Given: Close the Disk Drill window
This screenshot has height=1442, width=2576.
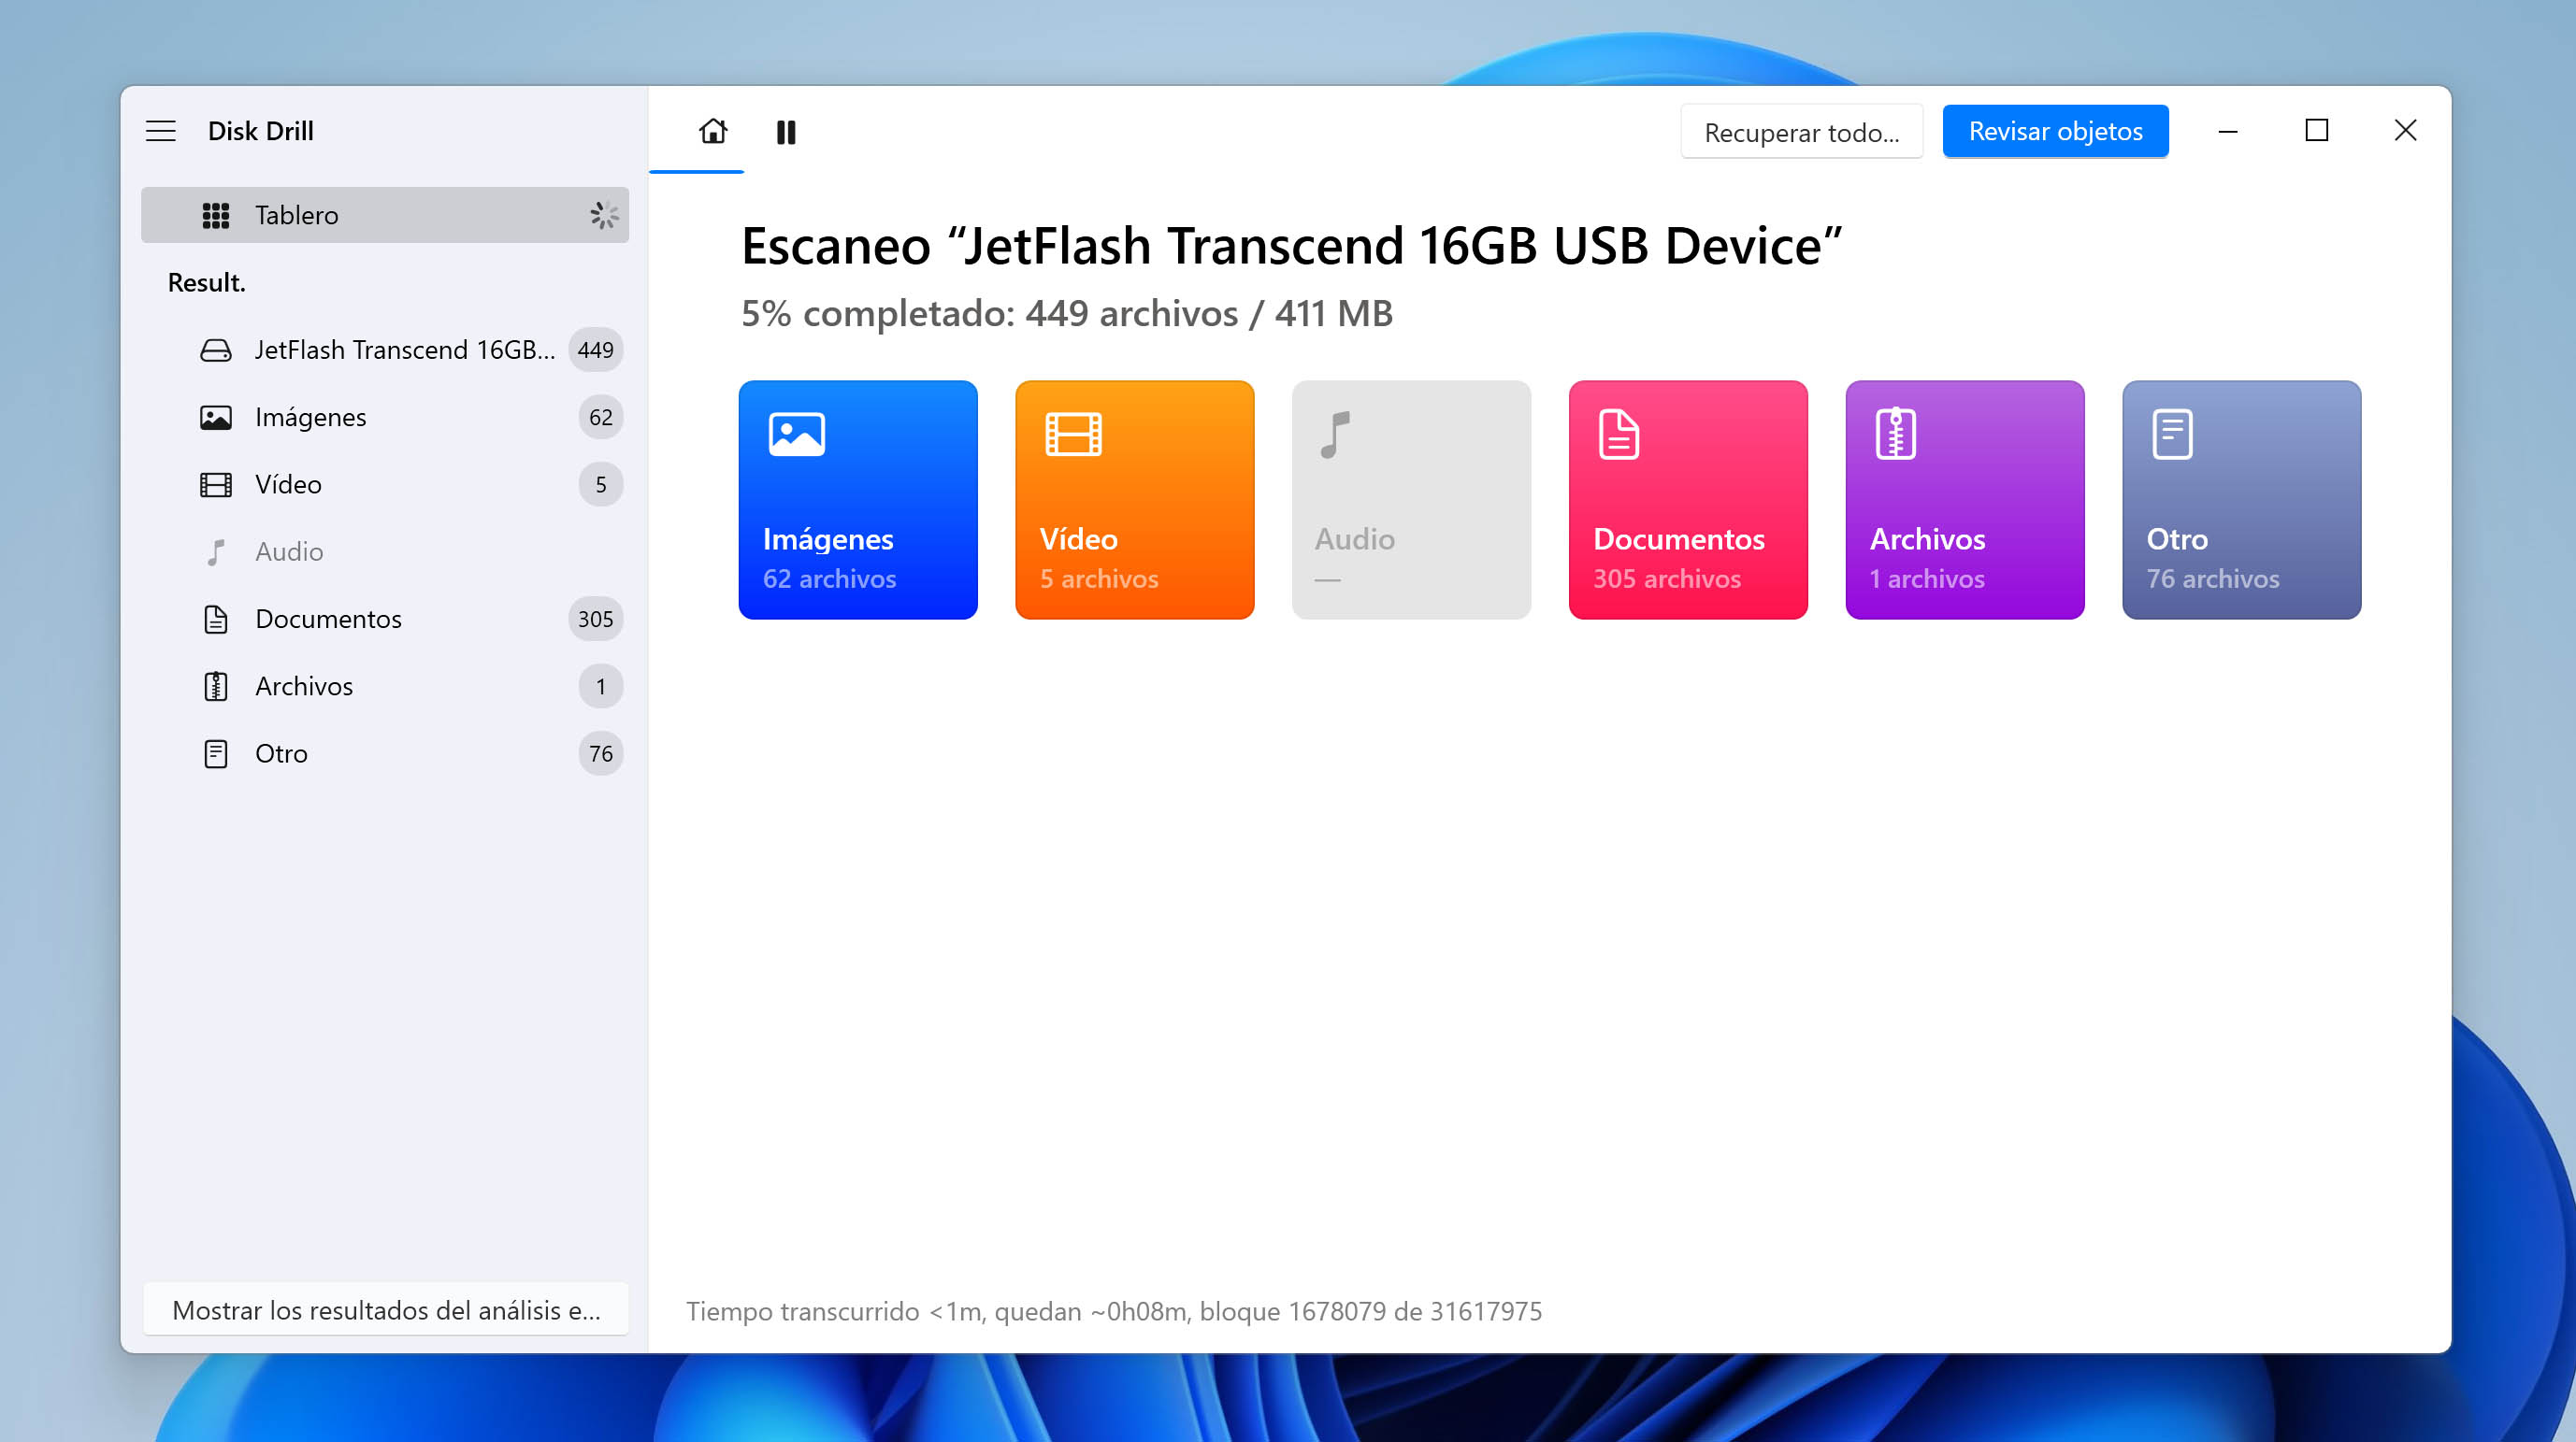Looking at the screenshot, I should (x=2406, y=131).
